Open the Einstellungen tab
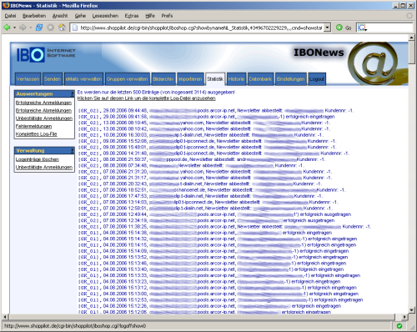Viewport: 417px width, 332px height. (291, 79)
